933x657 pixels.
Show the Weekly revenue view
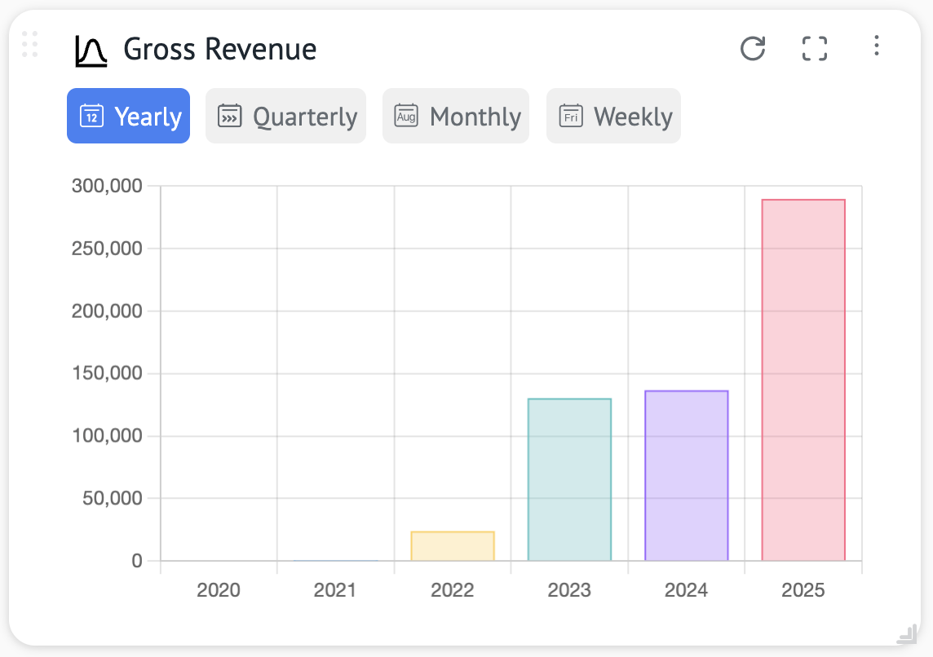point(613,116)
